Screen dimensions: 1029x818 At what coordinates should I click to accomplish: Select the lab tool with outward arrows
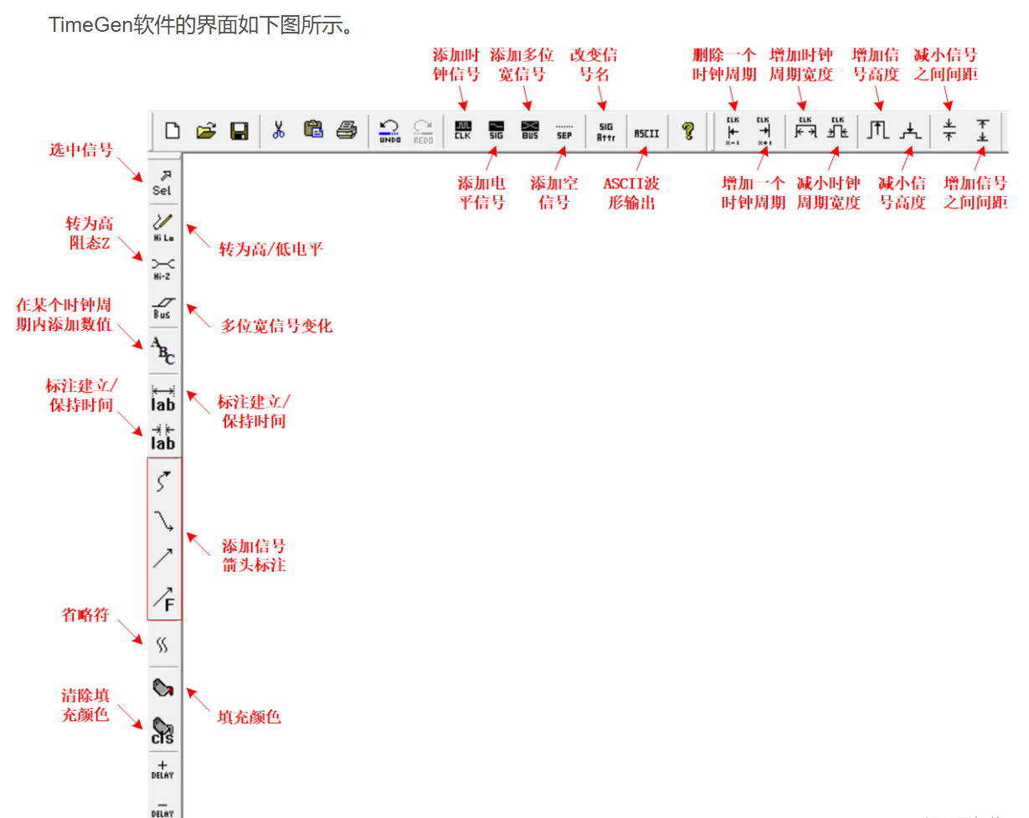click(x=163, y=398)
